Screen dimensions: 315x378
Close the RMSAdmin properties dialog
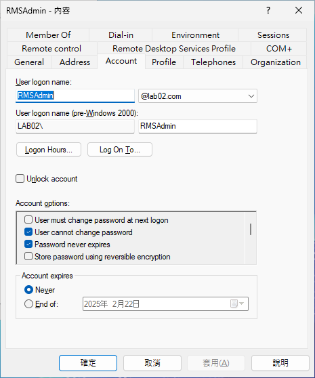click(x=299, y=10)
